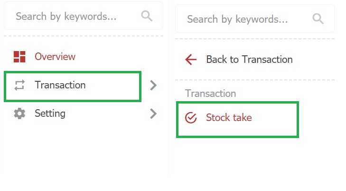Open the Overview menu item
Screen dimensions: 346x191
55,57
